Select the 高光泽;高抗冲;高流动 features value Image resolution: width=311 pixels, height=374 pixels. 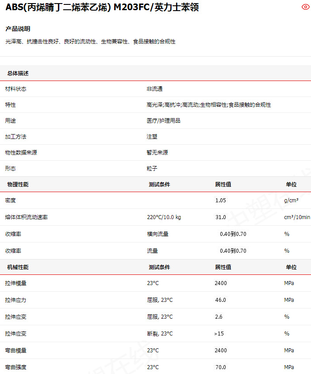209,105
